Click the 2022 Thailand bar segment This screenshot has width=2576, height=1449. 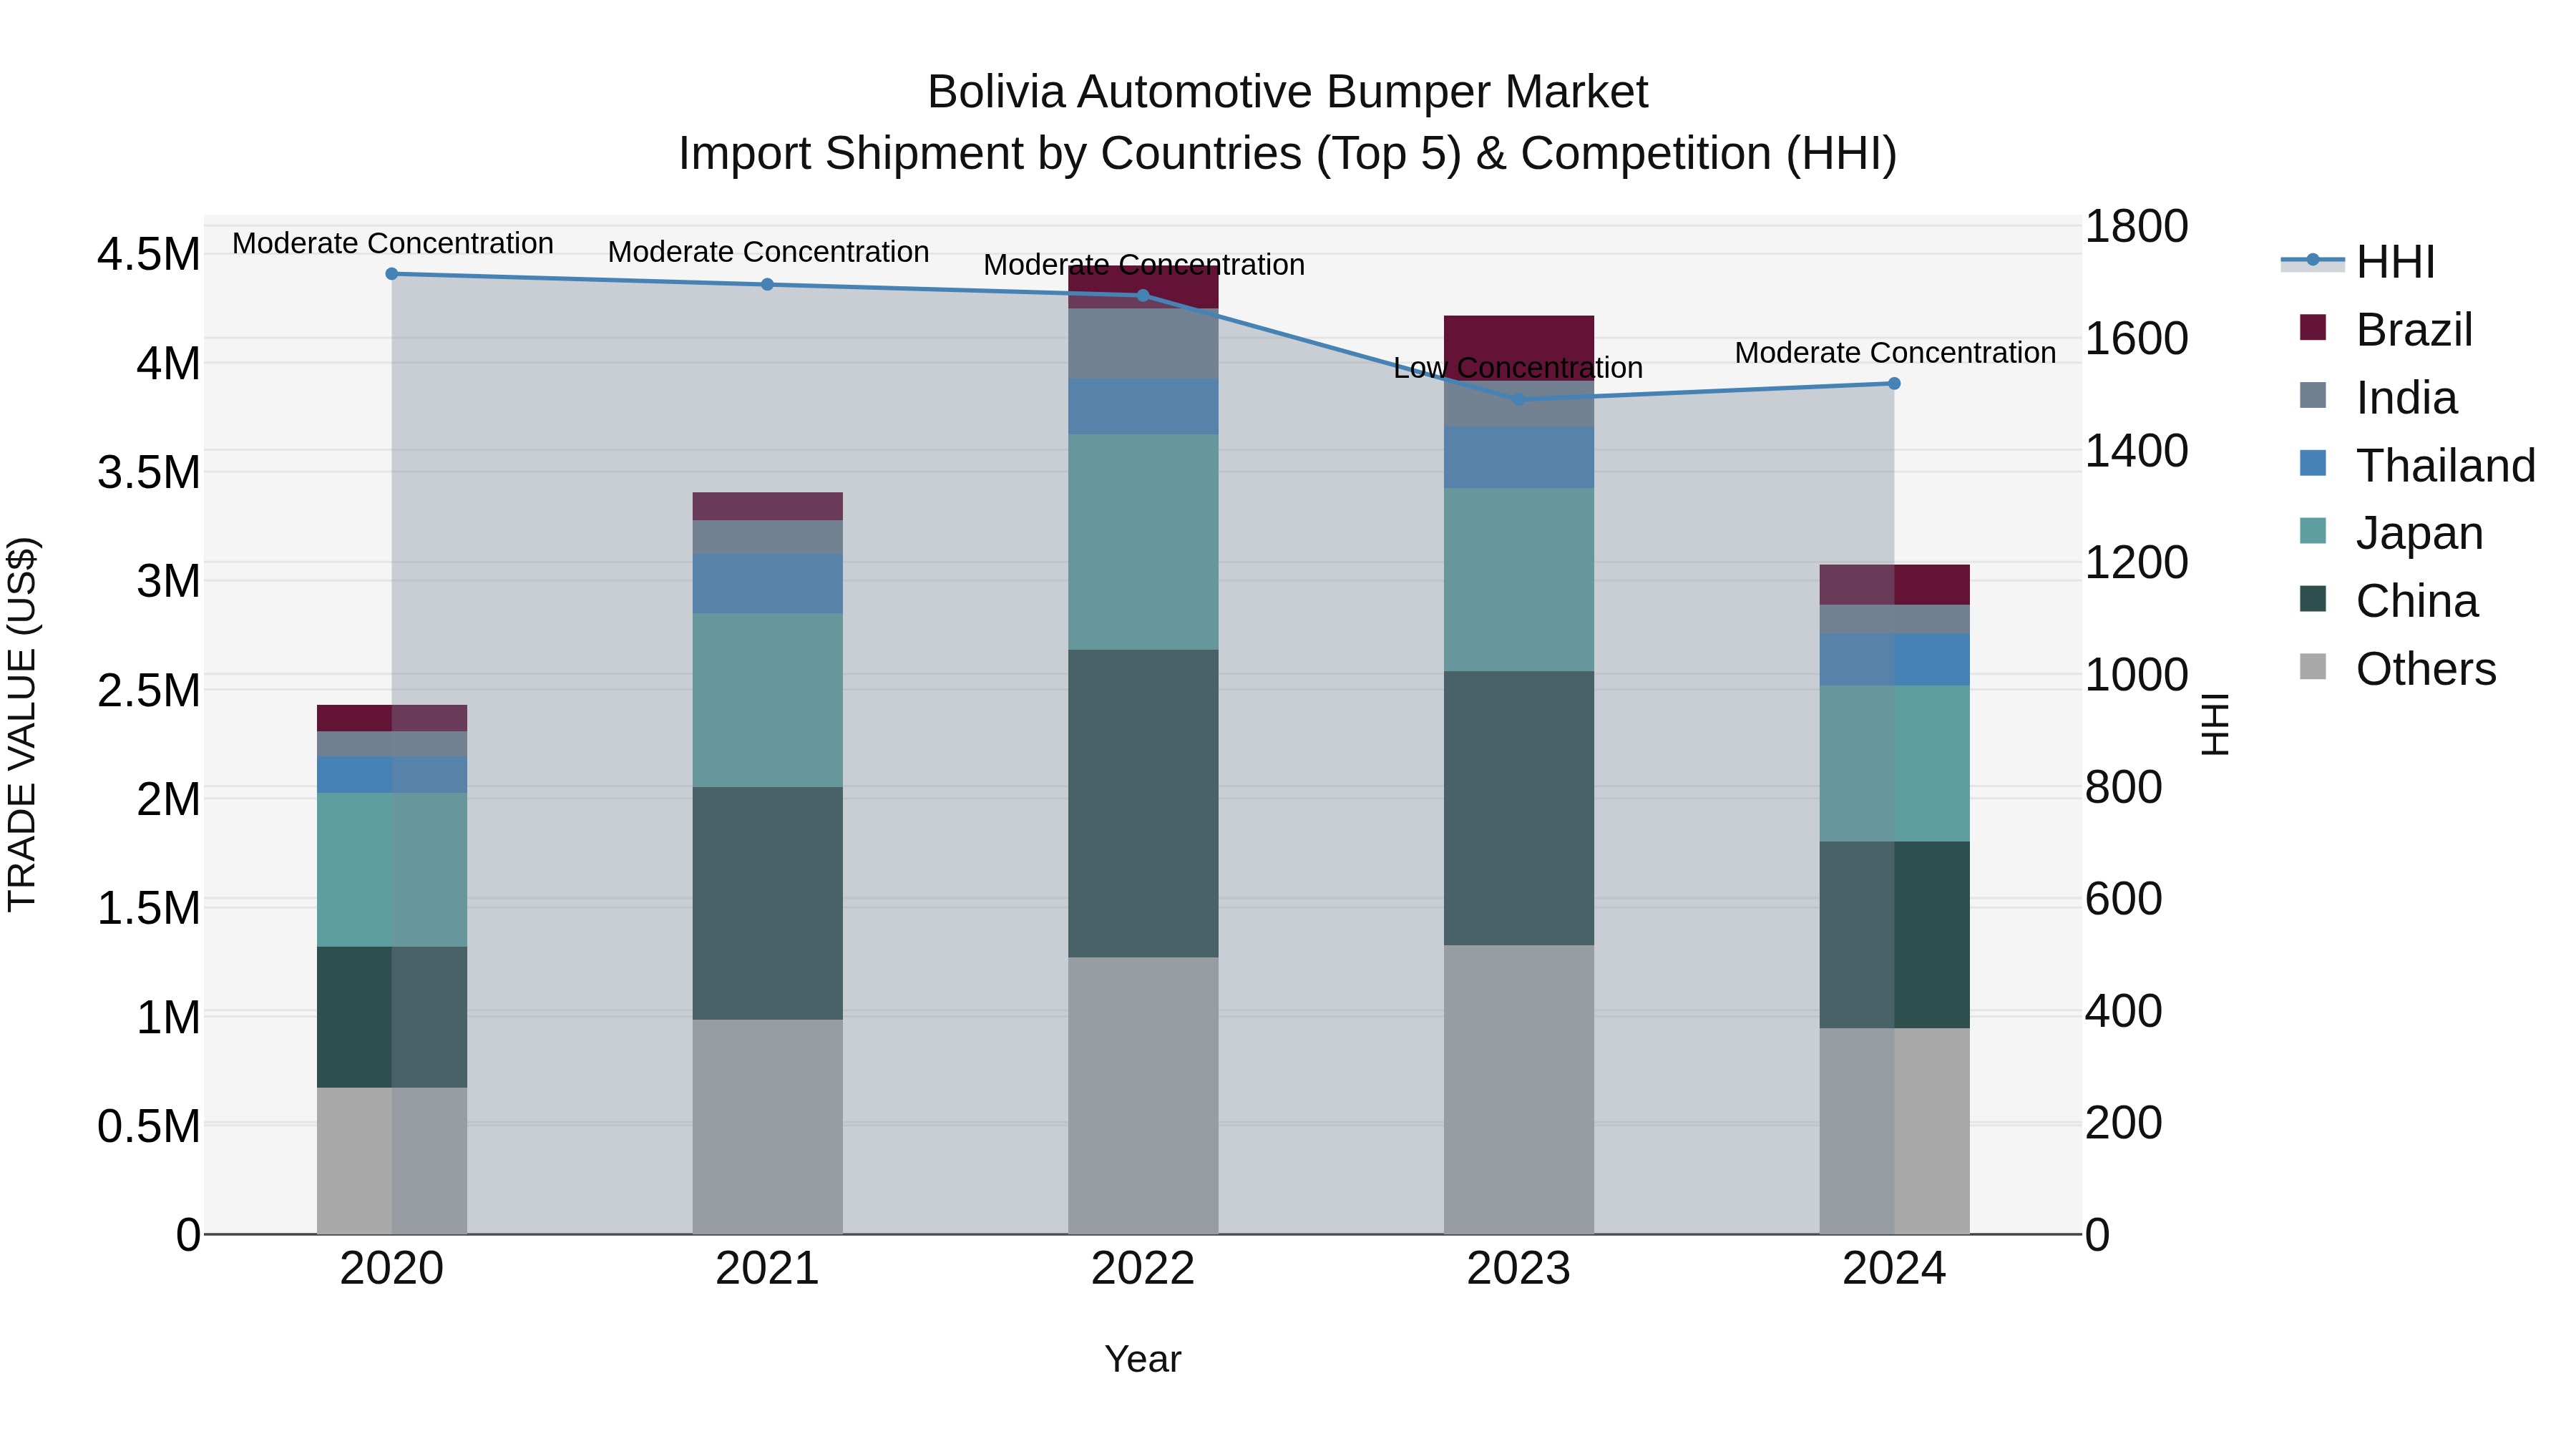pos(1144,407)
